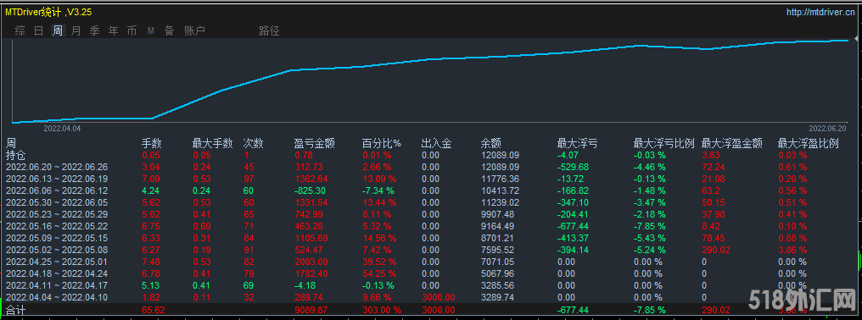The width and height of the screenshot is (862, 320).
Task: Open the 账户 account tab
Action: pyautogui.click(x=194, y=30)
